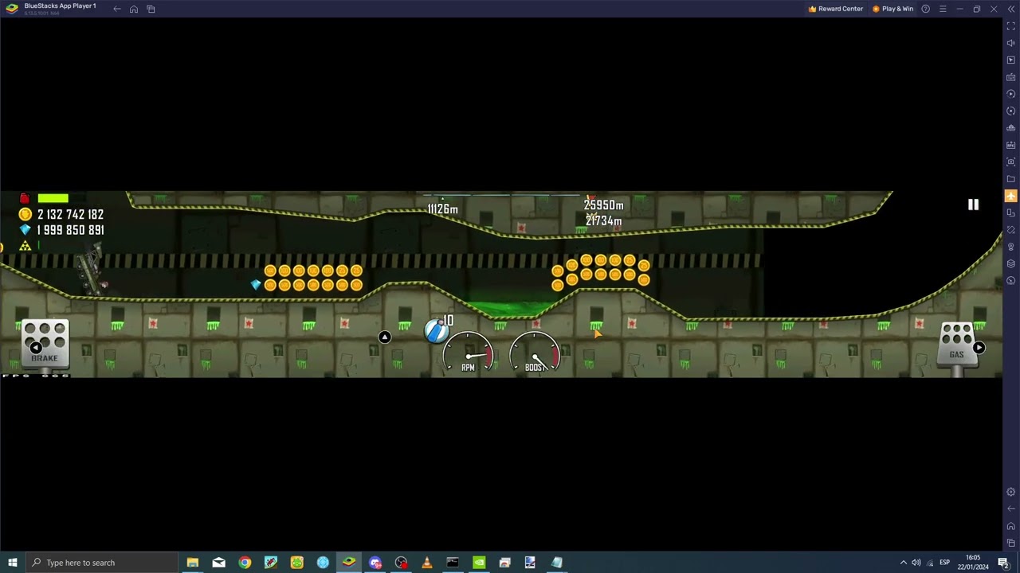
Task: Open multi-instance manager layers icon
Action: tap(1011, 263)
